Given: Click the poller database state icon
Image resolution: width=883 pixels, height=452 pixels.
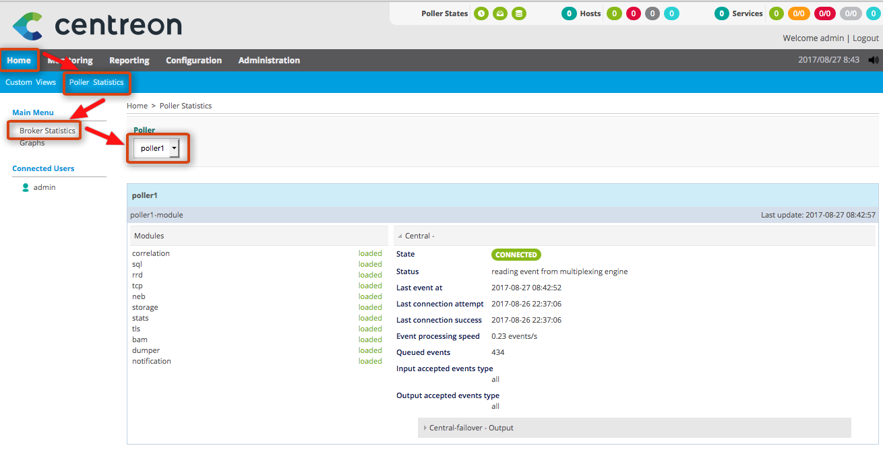Looking at the screenshot, I should pyautogui.click(x=518, y=13).
